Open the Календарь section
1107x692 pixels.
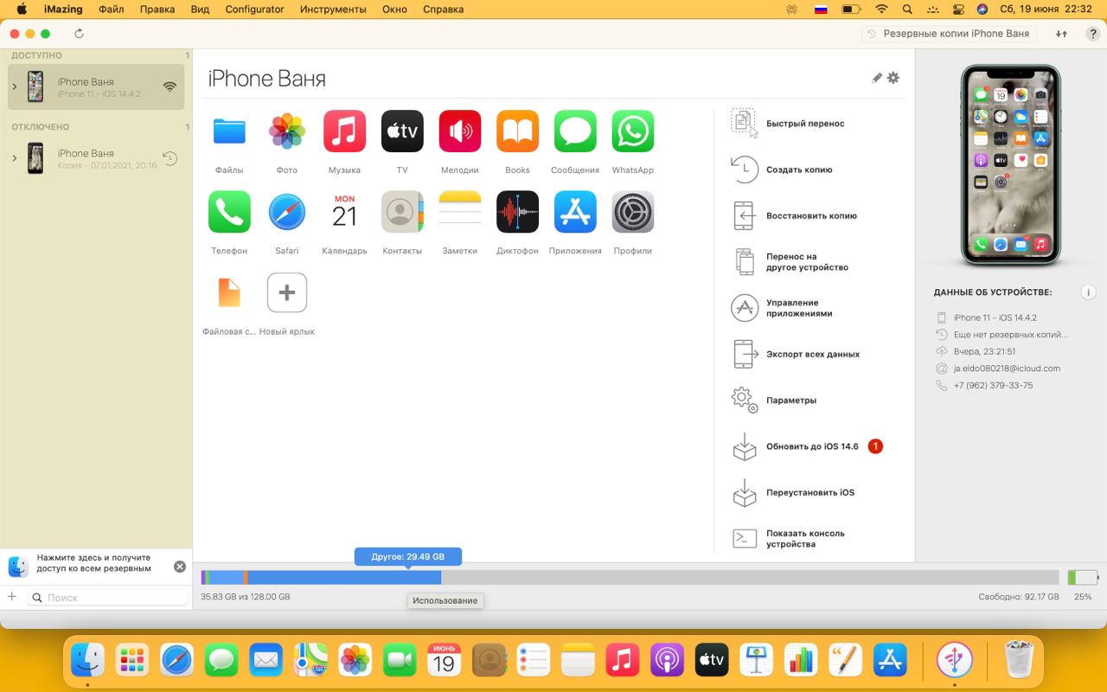[344, 212]
